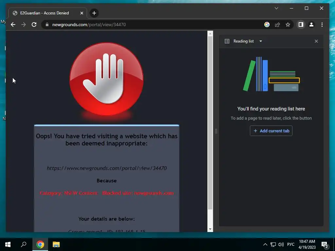Click the Chrome taskbar icon
Viewport: 335px width, 251px height.
coord(40,244)
